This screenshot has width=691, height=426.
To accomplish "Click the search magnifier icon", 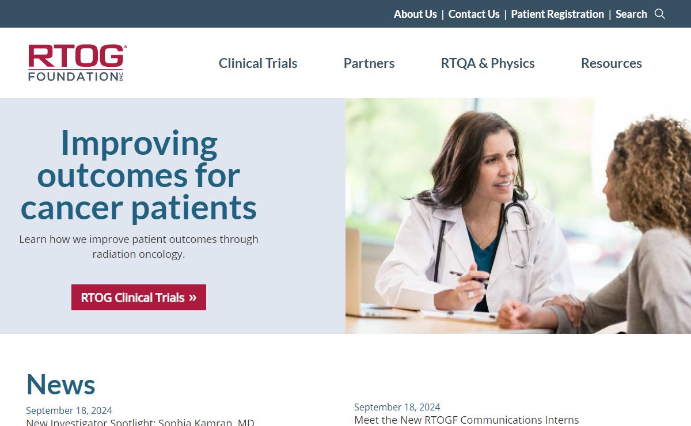I will (660, 14).
